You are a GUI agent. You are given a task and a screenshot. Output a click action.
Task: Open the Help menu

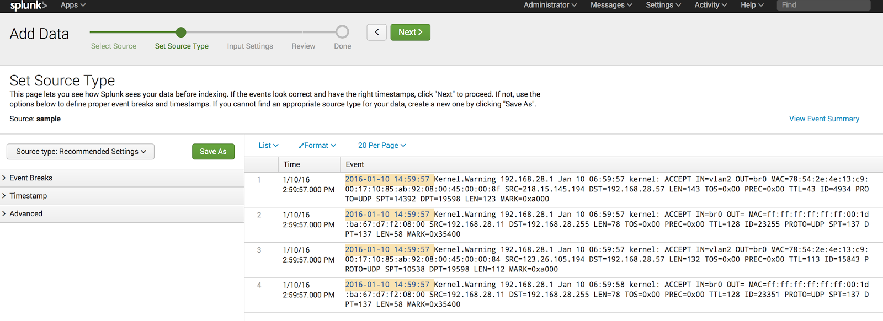tap(752, 5)
